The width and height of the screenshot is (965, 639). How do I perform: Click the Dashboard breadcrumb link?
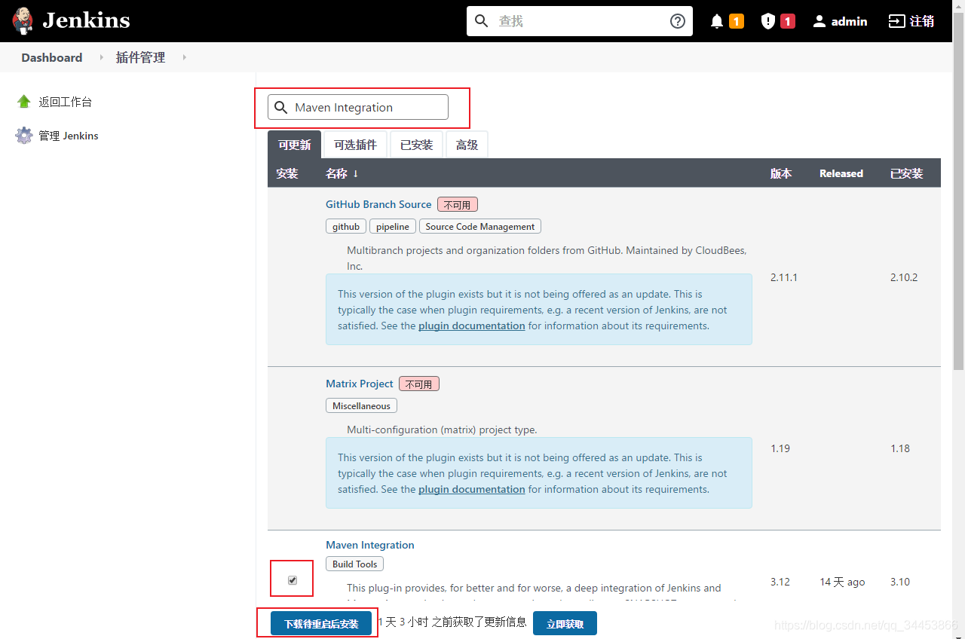[52, 58]
